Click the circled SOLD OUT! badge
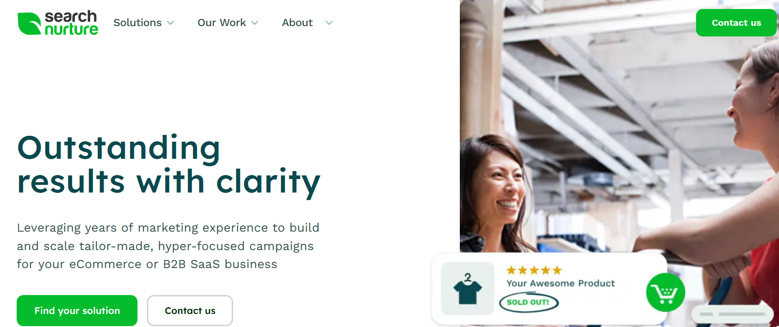779x327 pixels. pos(528,302)
